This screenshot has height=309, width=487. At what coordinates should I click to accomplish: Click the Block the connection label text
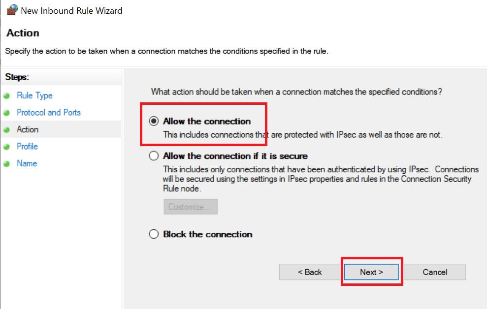pyautogui.click(x=208, y=234)
